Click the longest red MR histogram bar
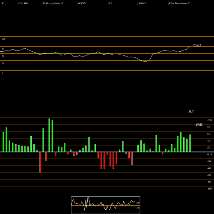Screen dimensions: 214x214 tap(40, 162)
